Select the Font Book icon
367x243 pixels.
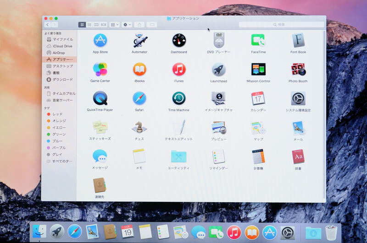point(298,40)
